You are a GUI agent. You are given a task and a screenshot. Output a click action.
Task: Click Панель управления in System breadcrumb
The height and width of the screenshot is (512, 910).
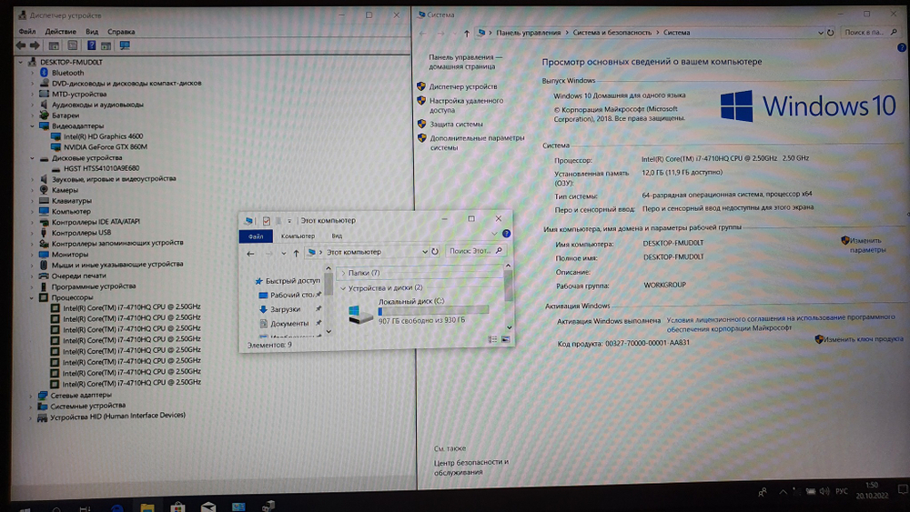click(528, 33)
